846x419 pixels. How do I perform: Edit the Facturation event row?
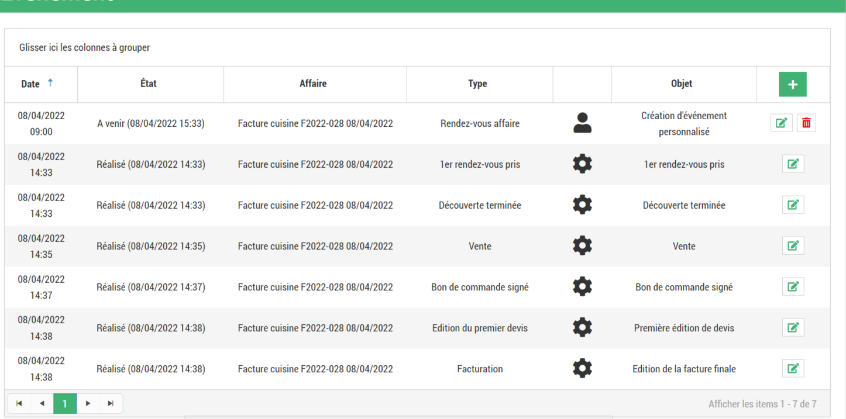(793, 369)
